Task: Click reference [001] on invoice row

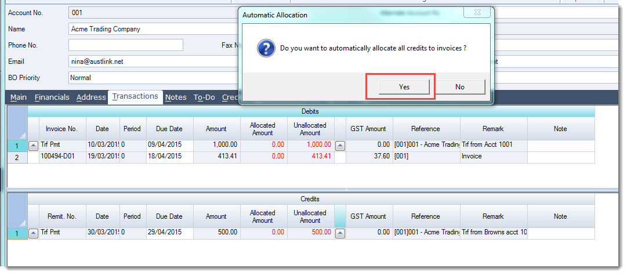Action: pos(426,157)
